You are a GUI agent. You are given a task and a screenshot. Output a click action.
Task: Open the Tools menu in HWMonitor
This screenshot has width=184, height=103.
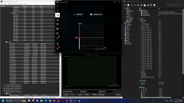pos(15,4)
